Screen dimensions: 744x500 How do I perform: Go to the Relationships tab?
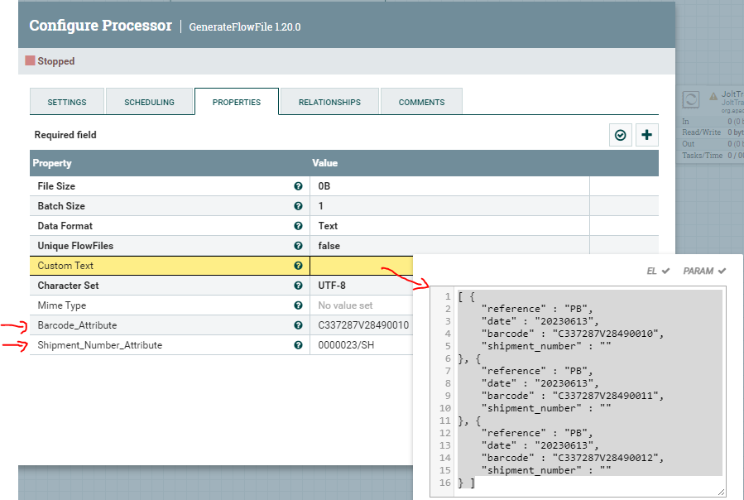[329, 102]
